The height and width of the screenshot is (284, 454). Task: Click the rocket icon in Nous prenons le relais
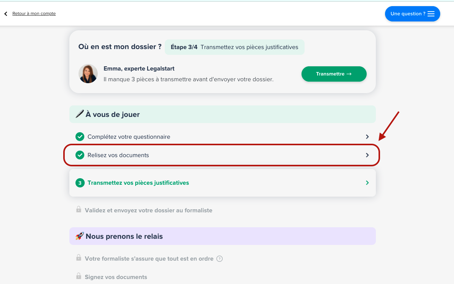click(80, 236)
